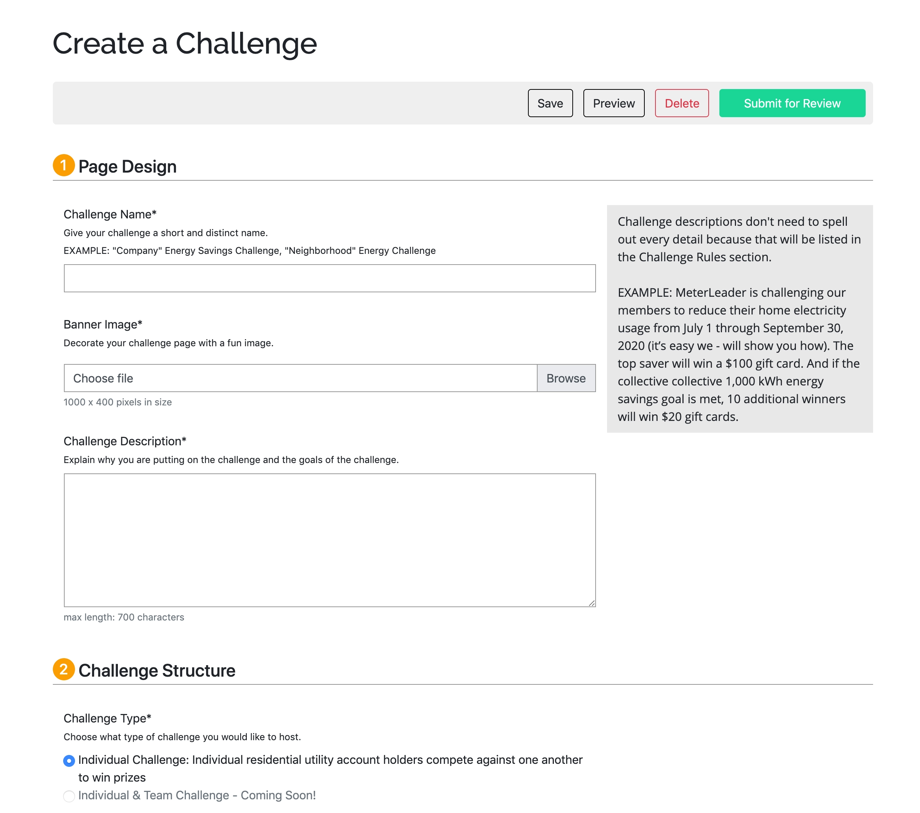Viewport: 920px width, 813px height.
Task: Click the Choose file field
Action: click(x=300, y=378)
